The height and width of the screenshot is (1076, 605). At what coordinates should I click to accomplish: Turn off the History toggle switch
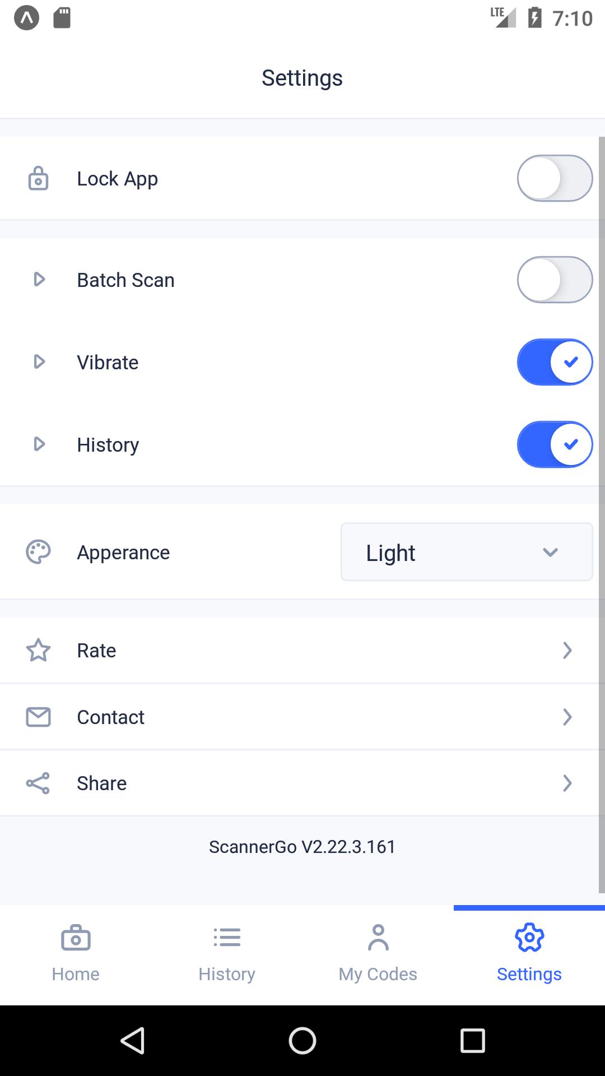tap(555, 444)
